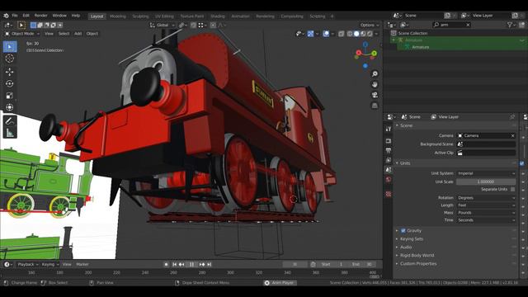This screenshot has width=528, height=297.
Task: Open the Window menu
Action: coord(59,16)
